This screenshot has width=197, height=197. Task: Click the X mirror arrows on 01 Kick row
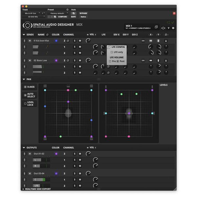point(151,41)
